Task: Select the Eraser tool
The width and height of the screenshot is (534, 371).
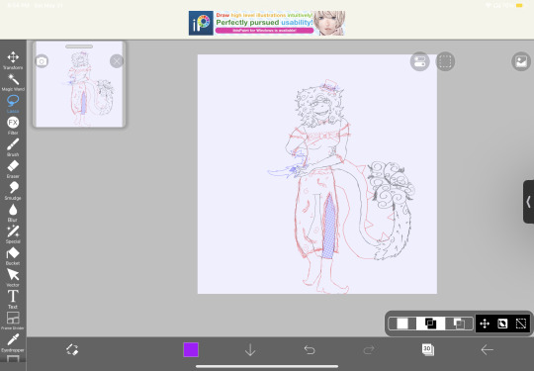Action: click(13, 169)
